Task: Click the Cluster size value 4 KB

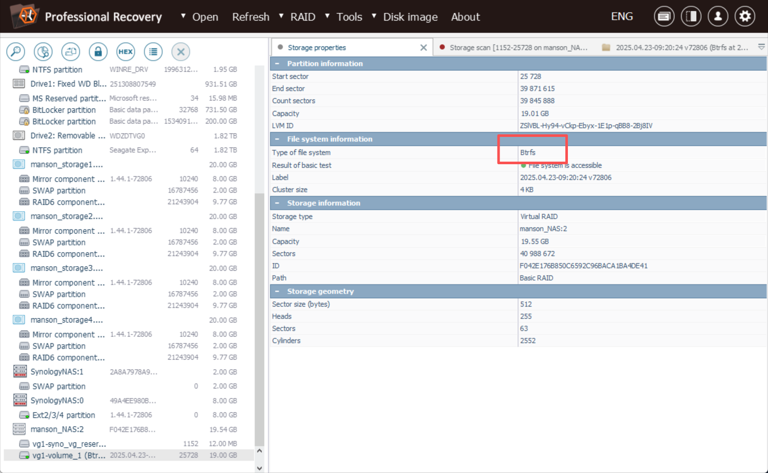Action: pyautogui.click(x=527, y=189)
